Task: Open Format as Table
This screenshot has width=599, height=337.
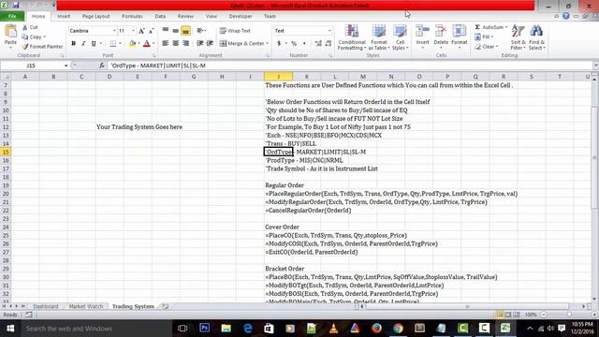Action: (379, 37)
